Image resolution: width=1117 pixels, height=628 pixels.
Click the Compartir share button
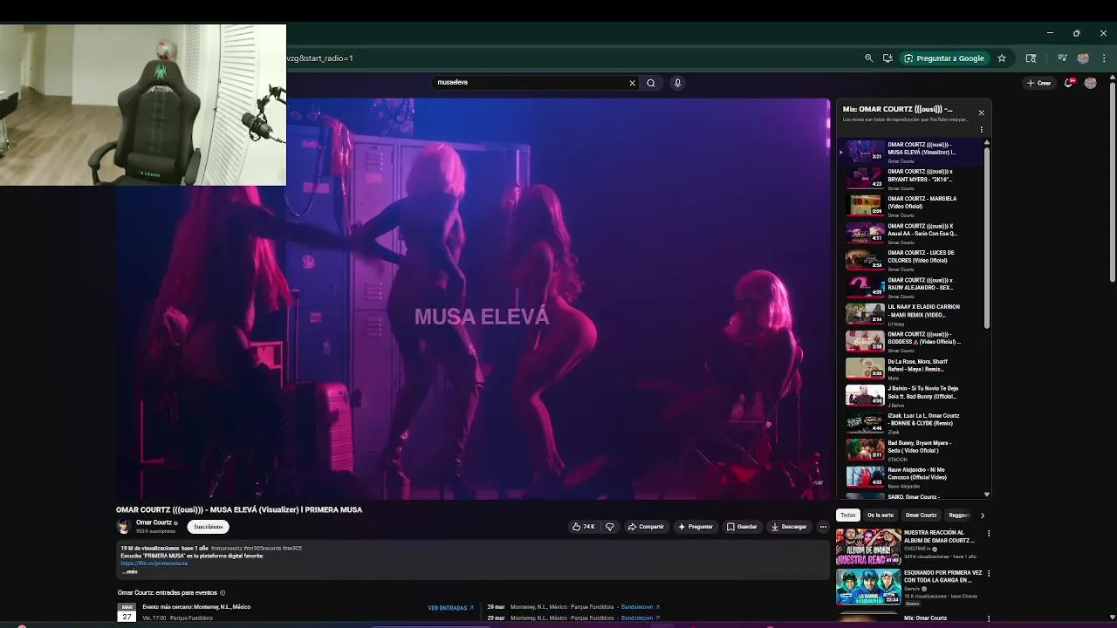646,527
